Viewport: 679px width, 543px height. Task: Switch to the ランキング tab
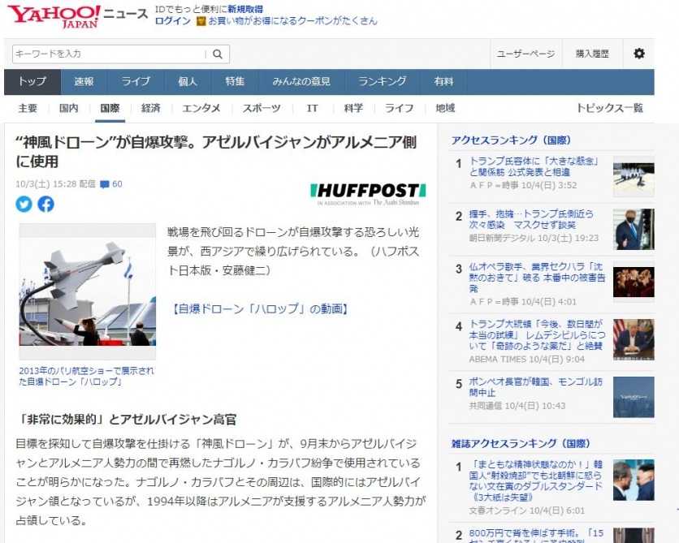point(382,82)
